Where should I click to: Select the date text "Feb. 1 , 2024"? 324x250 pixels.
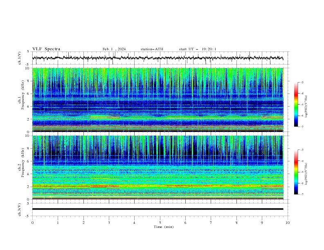(x=114, y=49)
